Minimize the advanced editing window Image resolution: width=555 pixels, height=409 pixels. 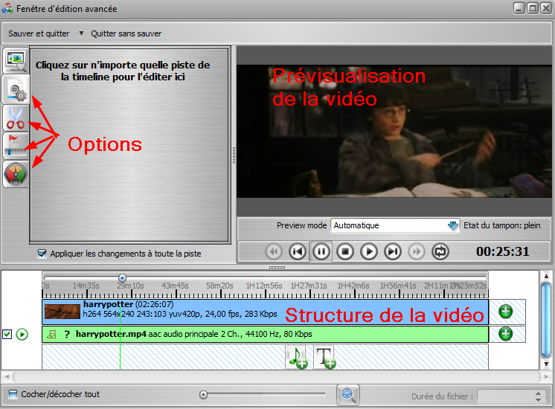pos(519,8)
